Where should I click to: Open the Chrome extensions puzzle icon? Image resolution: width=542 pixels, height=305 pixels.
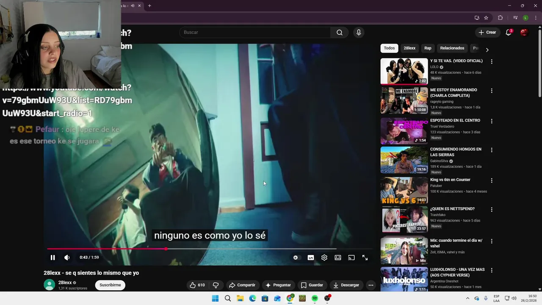[501, 18]
